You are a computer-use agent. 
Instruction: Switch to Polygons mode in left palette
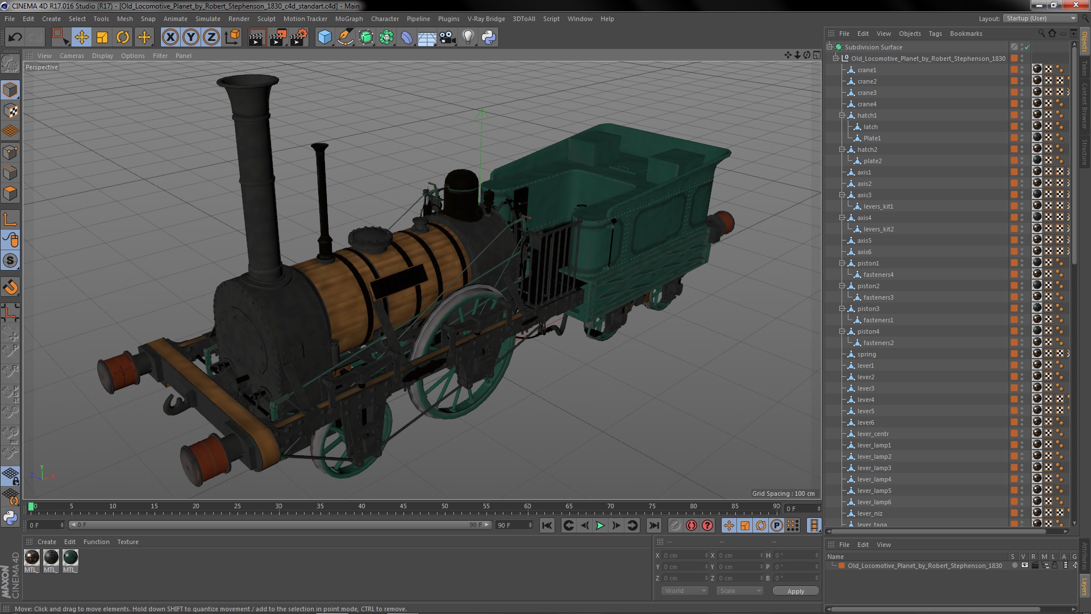click(x=10, y=193)
